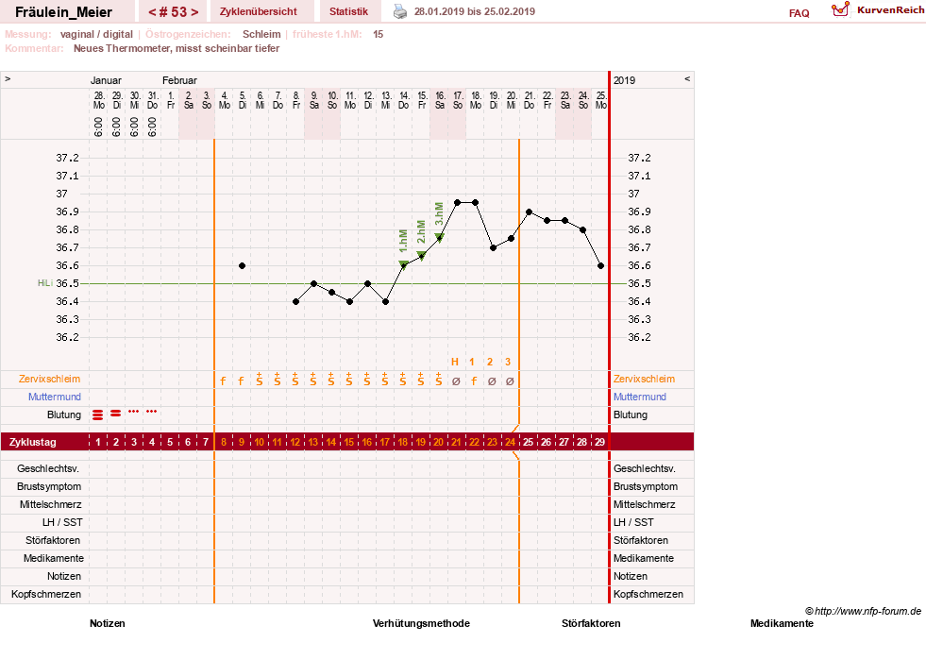Click the 6:00 measuring time on 28 January
Image resolution: width=926 pixels, height=660 pixels.
(98, 127)
